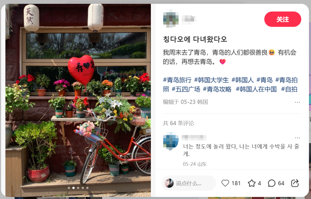
Task: Open the #自拍 hashtag
Action: (289, 89)
